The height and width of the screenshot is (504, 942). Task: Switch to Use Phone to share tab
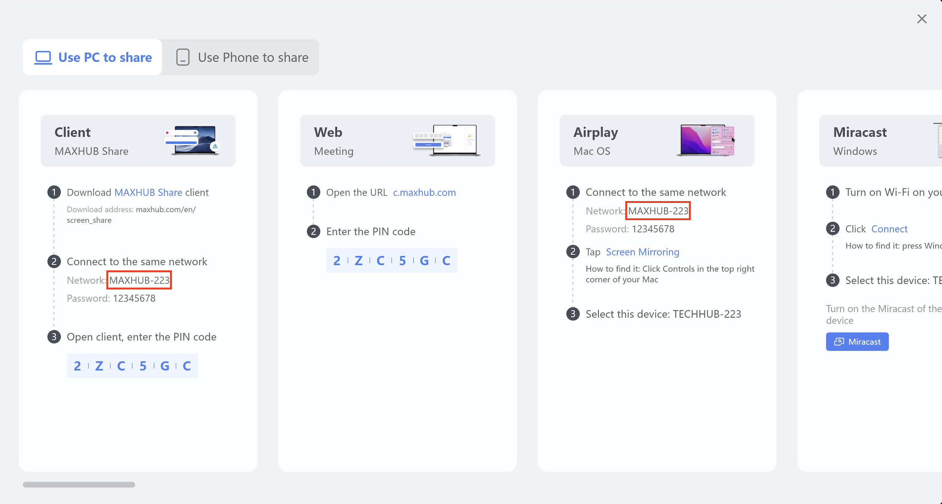point(241,57)
